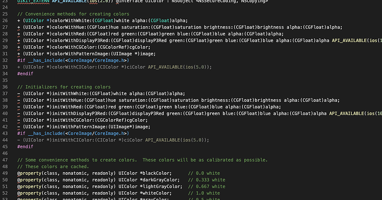Click the '// 0.667 white' comment
The height and width of the screenshot is (200, 382).
(207, 186)
